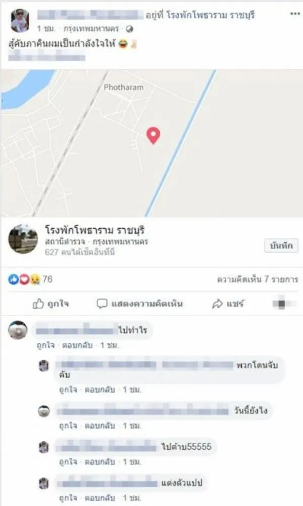The image size is (303, 506).
Task: Click the ไปทำไร commenter's avatar
Action: (x=18, y=330)
